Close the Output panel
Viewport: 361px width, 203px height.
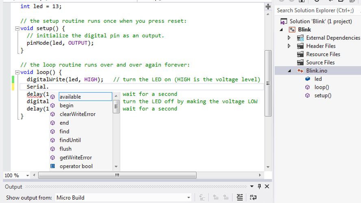pyautogui.click(x=267, y=186)
